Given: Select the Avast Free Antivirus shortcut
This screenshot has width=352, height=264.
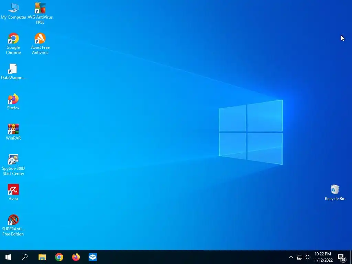Looking at the screenshot, I should tap(40, 44).
